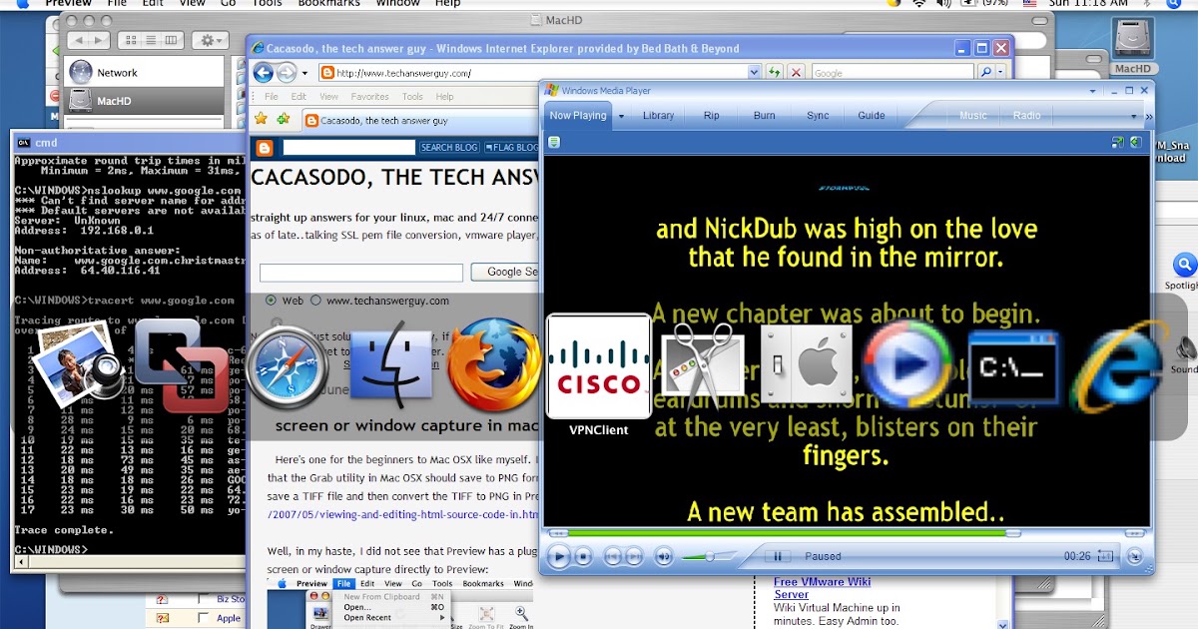The image size is (1198, 629).
Task: Click the IE stop red X button
Action: tap(796, 73)
